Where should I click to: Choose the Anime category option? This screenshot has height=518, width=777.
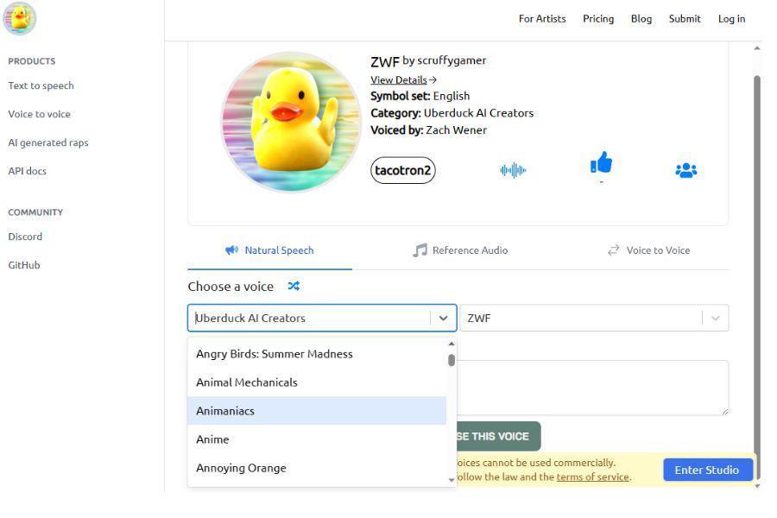pos(317,439)
